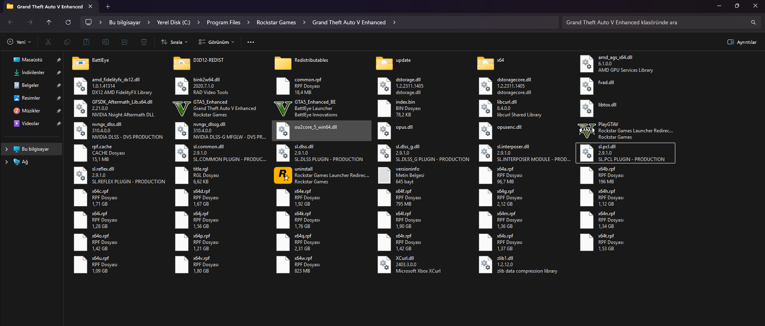Screen dimensions: 765x326
Task: Select the update folder icon
Action: 384,63
